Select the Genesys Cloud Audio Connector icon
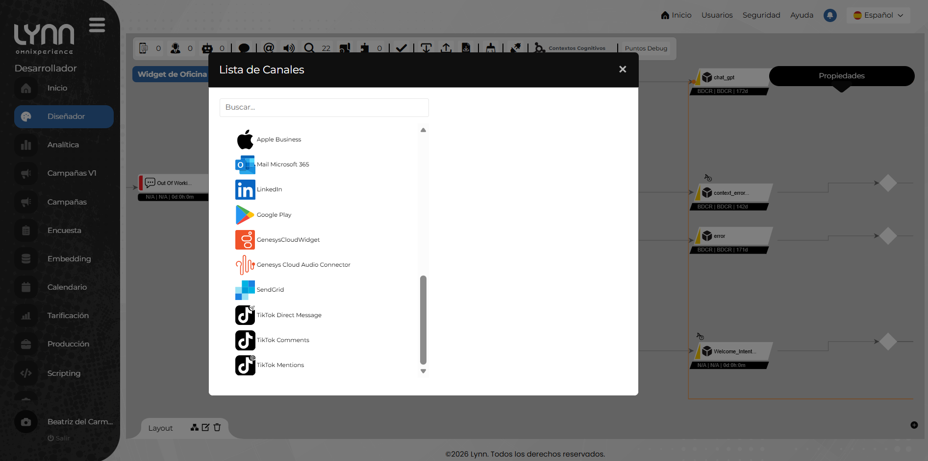The height and width of the screenshot is (461, 928). 245,265
